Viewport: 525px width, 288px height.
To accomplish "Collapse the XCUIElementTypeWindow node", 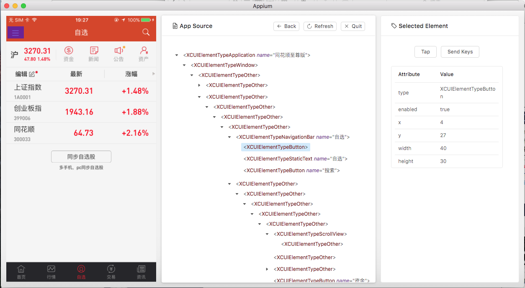I will click(185, 65).
